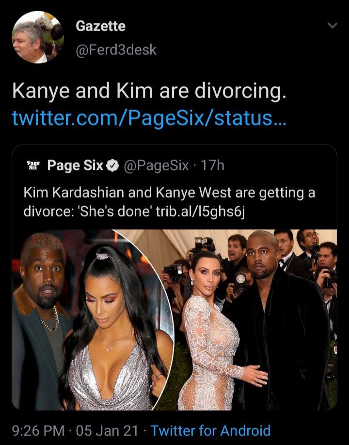Open the @Ferd3desk handle

click(x=116, y=49)
